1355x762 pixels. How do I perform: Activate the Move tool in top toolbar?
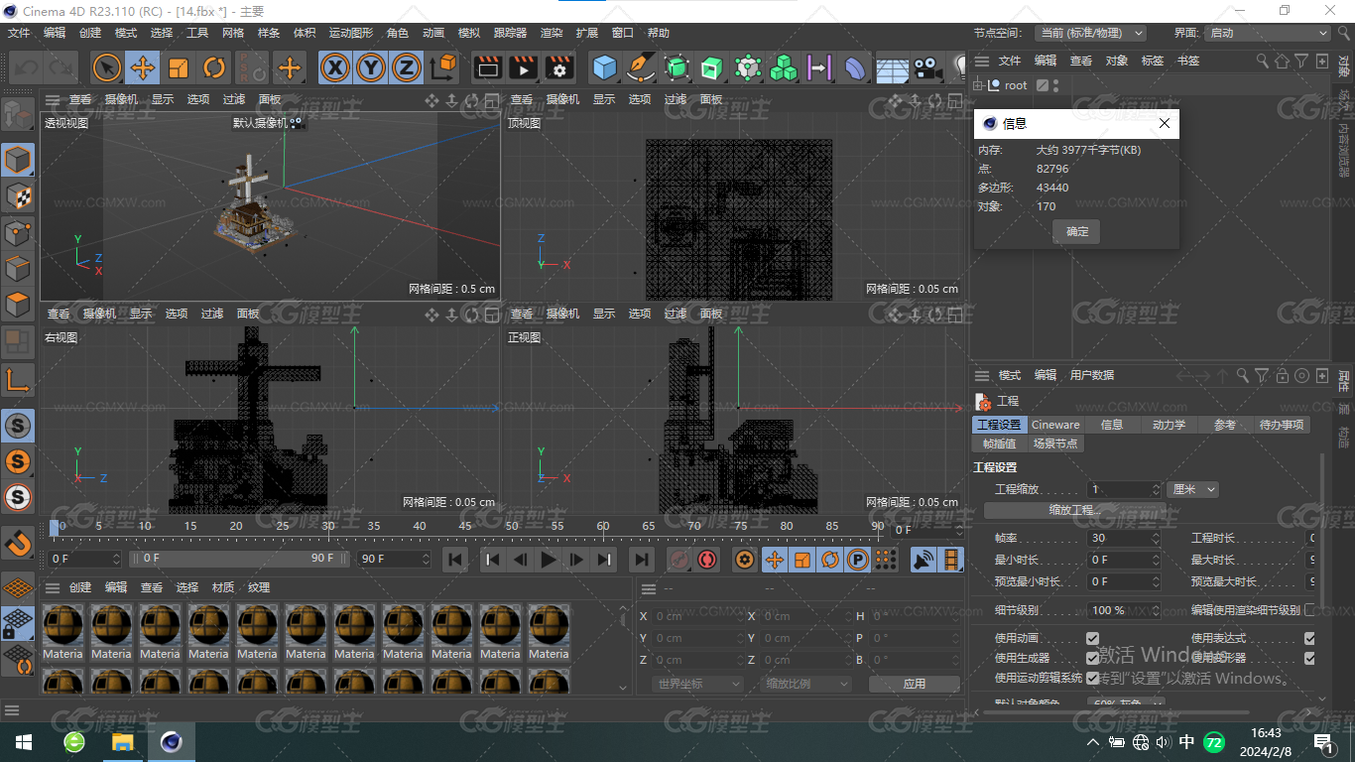(143, 67)
